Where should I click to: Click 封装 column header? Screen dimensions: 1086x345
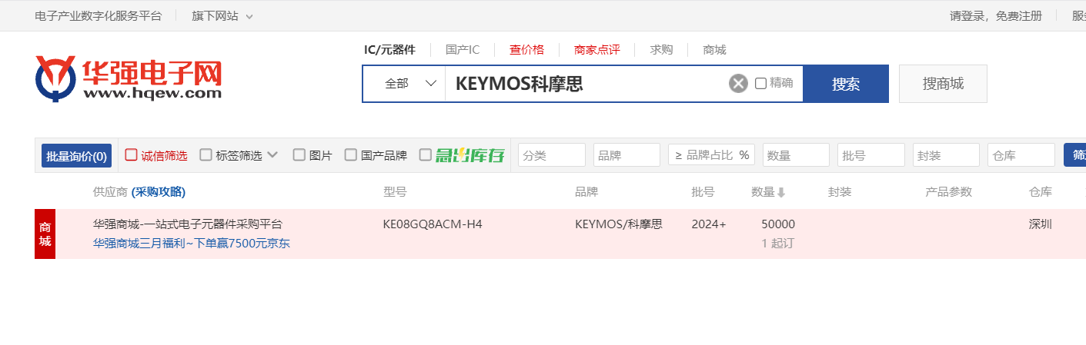click(840, 192)
